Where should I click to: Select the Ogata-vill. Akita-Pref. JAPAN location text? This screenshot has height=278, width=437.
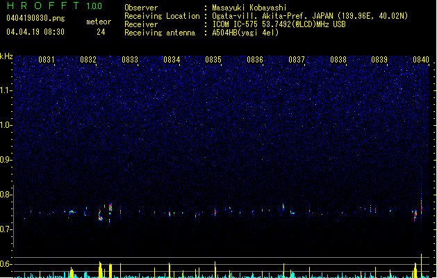pos(310,16)
